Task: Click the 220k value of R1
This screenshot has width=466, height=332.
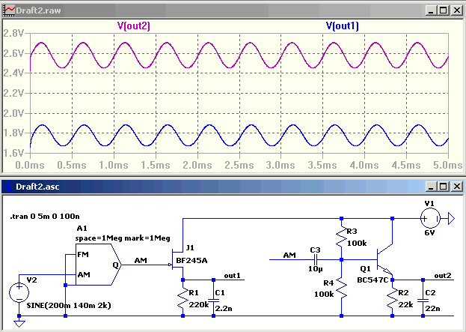Action: [198, 305]
